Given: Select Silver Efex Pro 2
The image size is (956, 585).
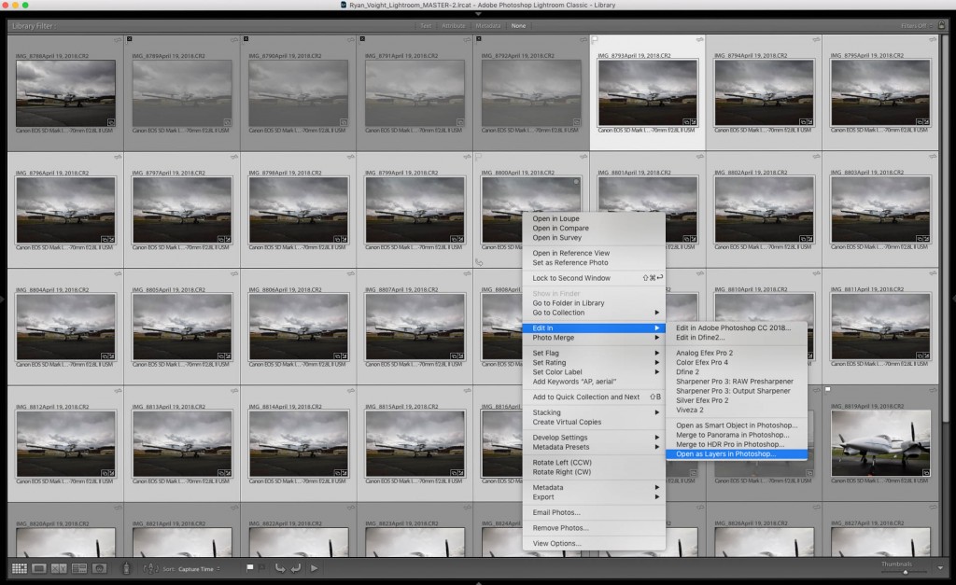Looking at the screenshot, I should tap(737, 400).
